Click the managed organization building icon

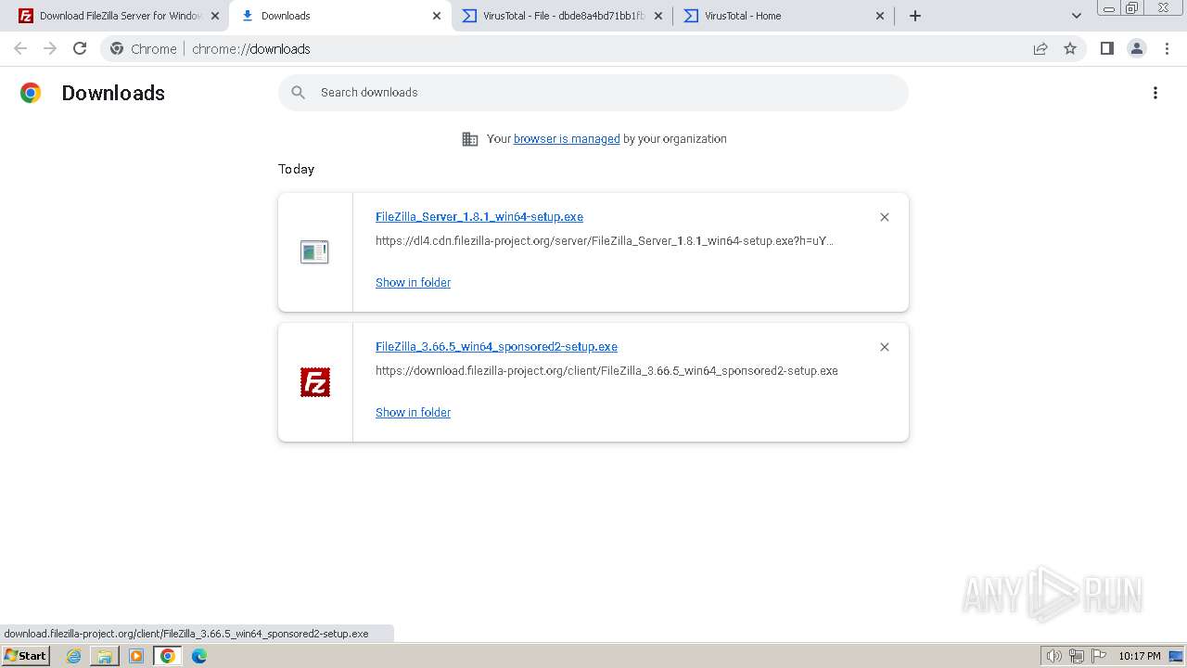click(470, 139)
